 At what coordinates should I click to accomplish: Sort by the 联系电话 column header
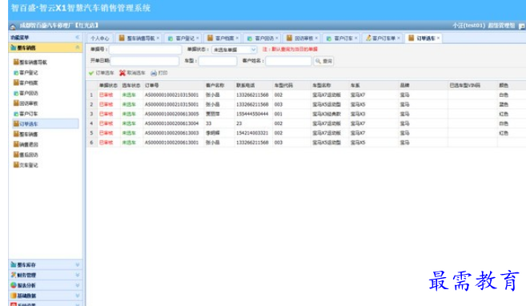[x=253, y=85]
